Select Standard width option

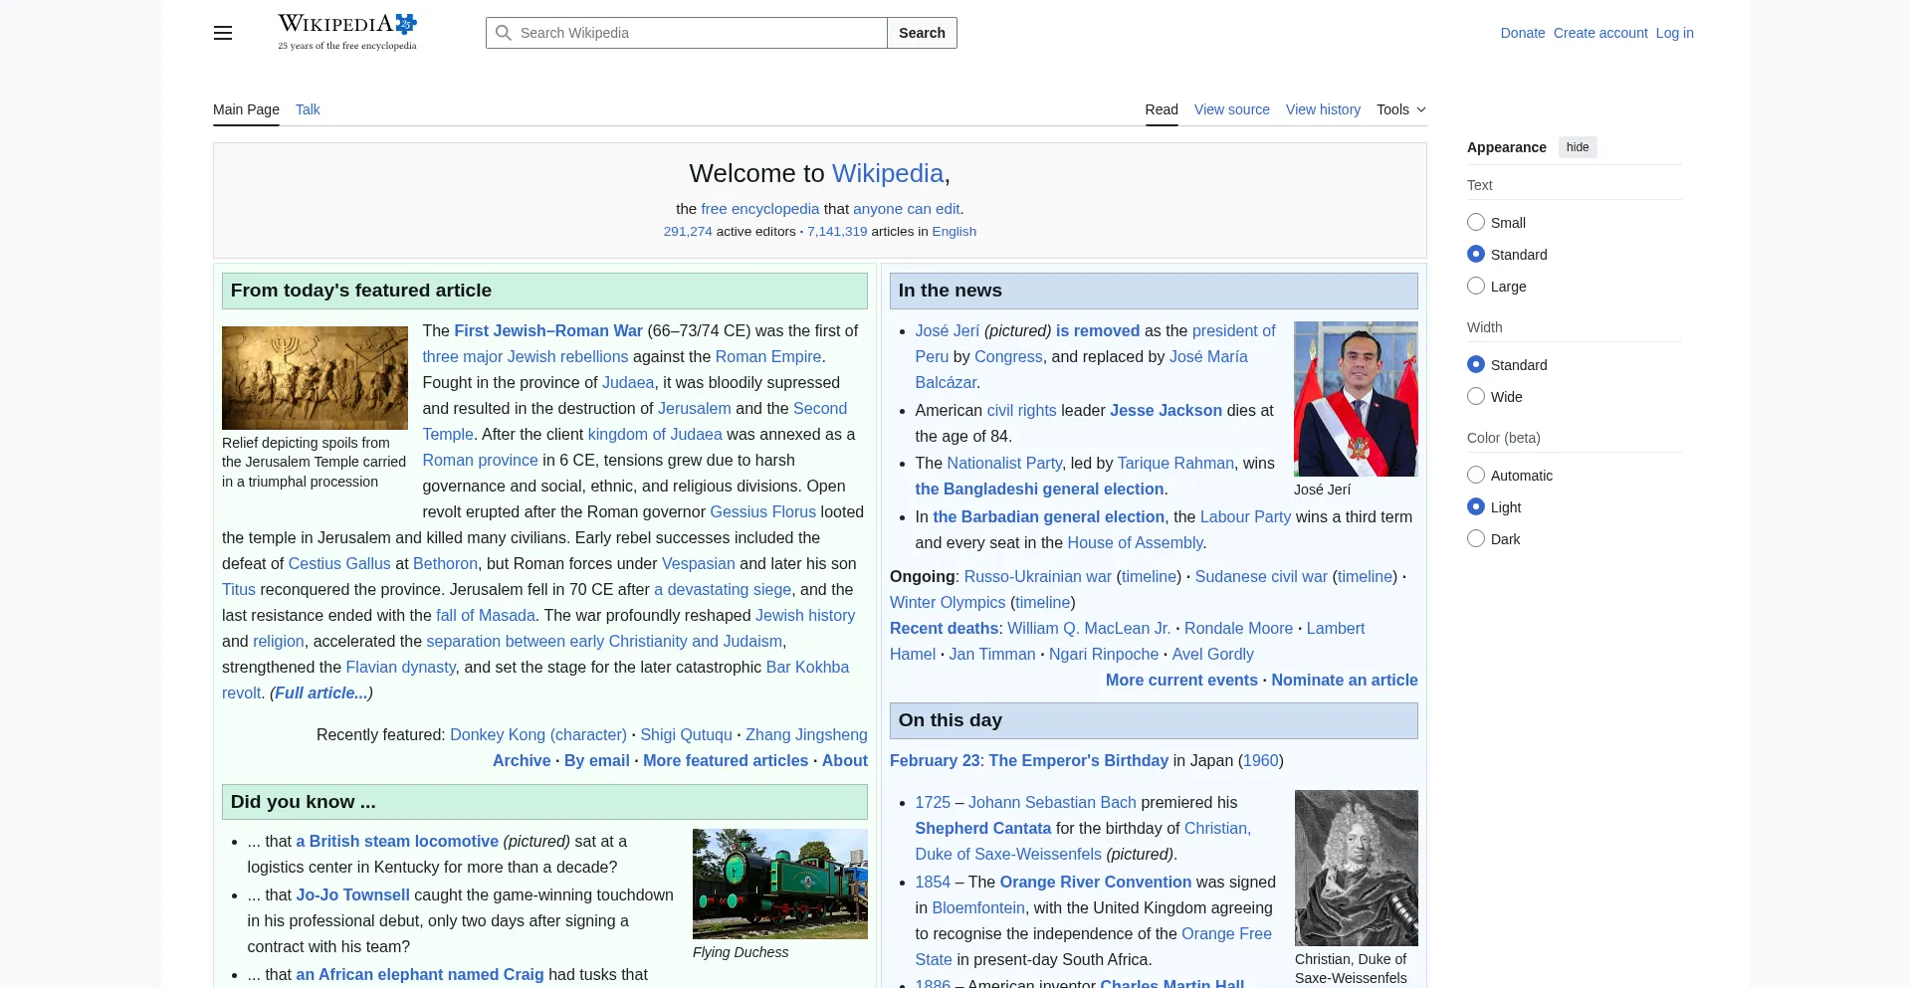click(1476, 365)
